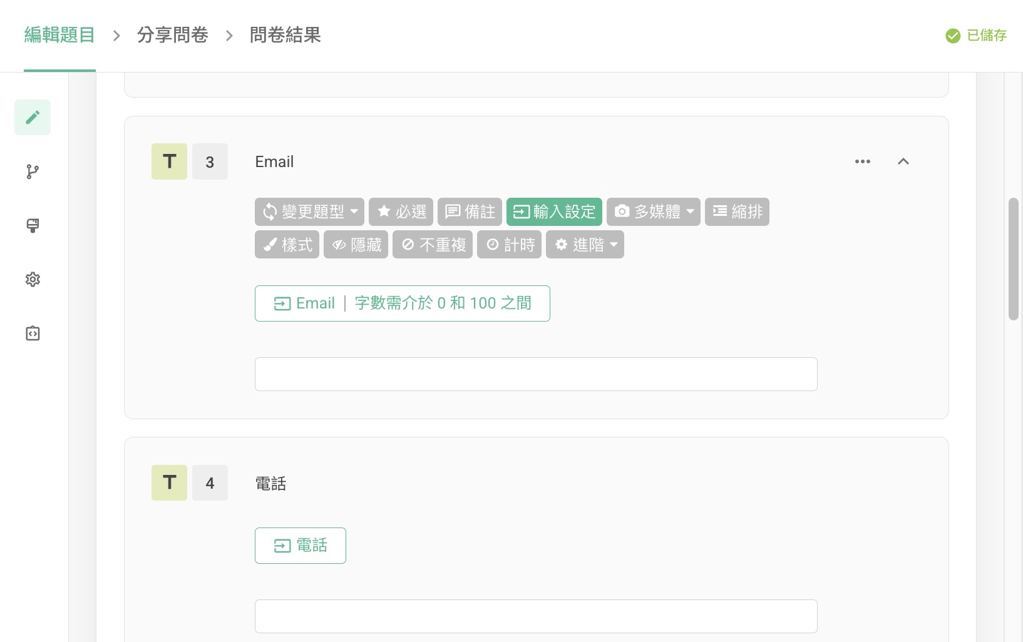
Task: Click the 備註 note button
Action: [470, 211]
